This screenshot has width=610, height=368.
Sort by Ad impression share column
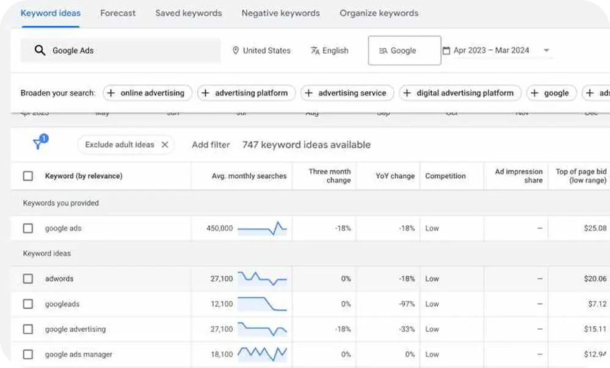(x=518, y=176)
